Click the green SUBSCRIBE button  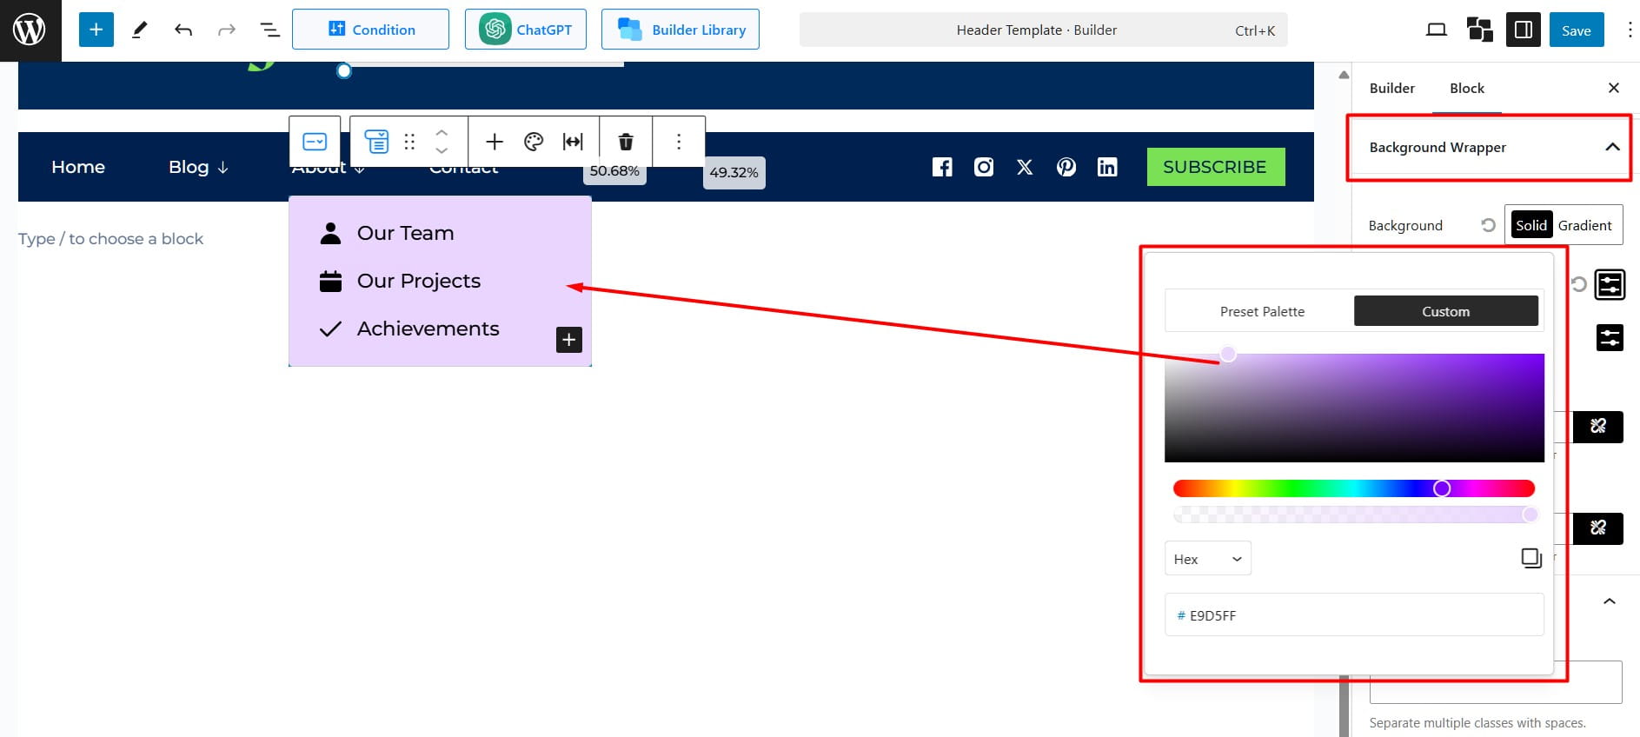coord(1214,167)
